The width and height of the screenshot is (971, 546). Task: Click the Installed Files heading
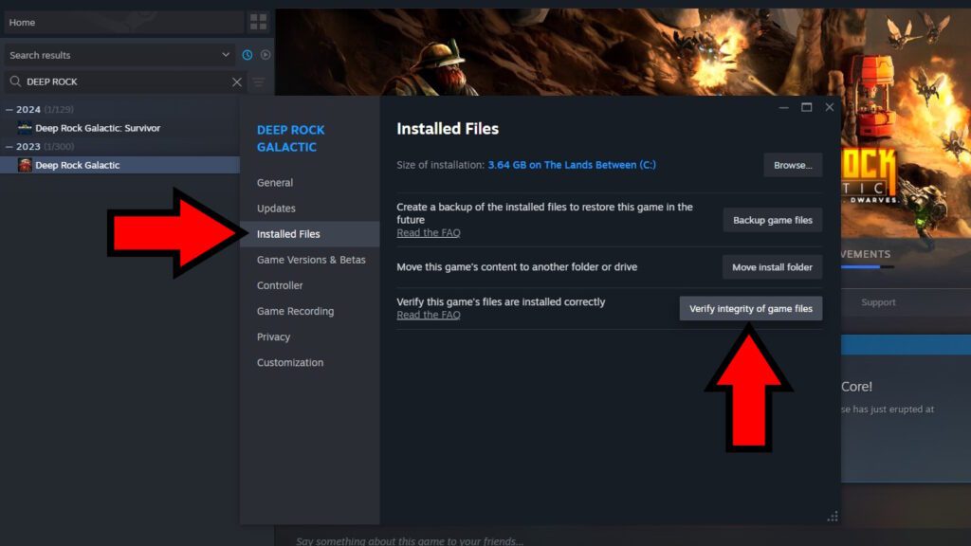click(448, 129)
